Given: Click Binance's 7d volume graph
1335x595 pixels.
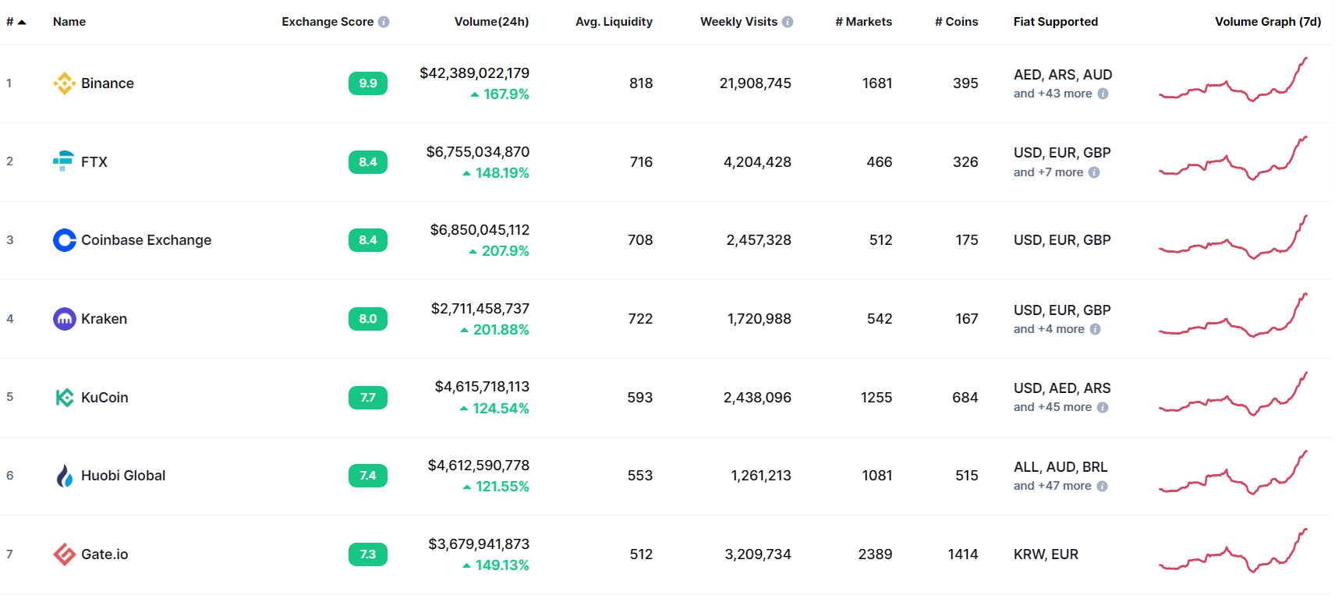Looking at the screenshot, I should (x=1233, y=80).
